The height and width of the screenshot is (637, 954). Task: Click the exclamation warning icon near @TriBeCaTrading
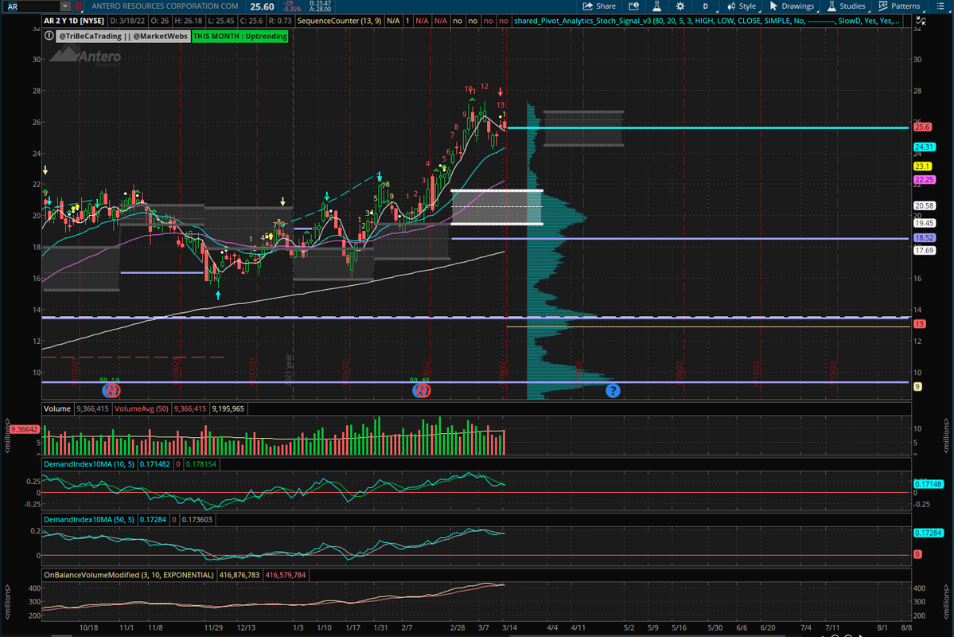49,36
